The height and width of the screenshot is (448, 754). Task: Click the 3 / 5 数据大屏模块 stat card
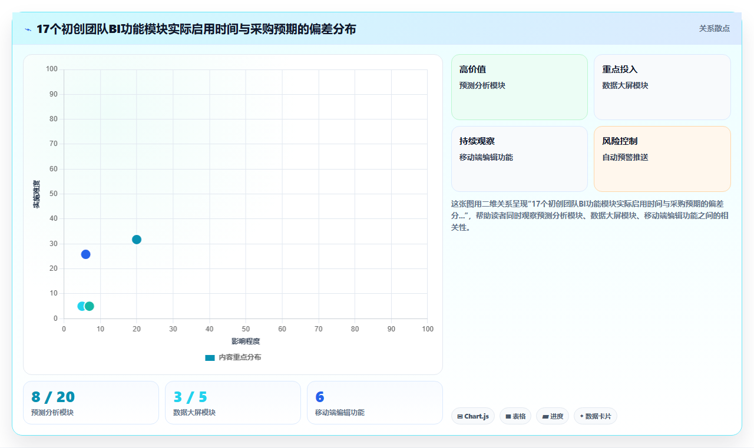point(233,403)
